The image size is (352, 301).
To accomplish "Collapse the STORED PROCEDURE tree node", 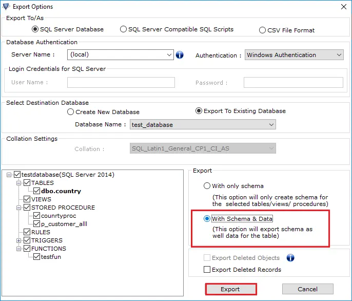I will pos(18,208).
